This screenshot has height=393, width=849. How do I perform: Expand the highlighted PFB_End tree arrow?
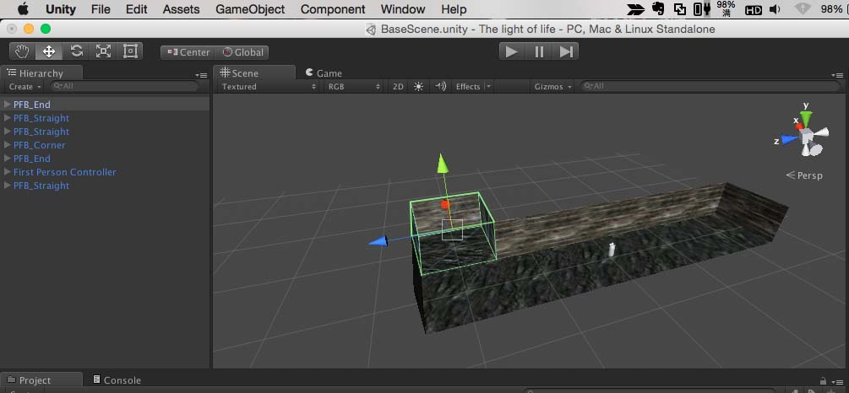8,105
